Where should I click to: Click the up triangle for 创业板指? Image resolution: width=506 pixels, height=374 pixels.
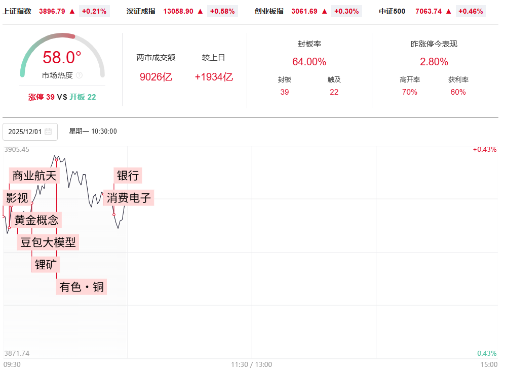pos(325,11)
